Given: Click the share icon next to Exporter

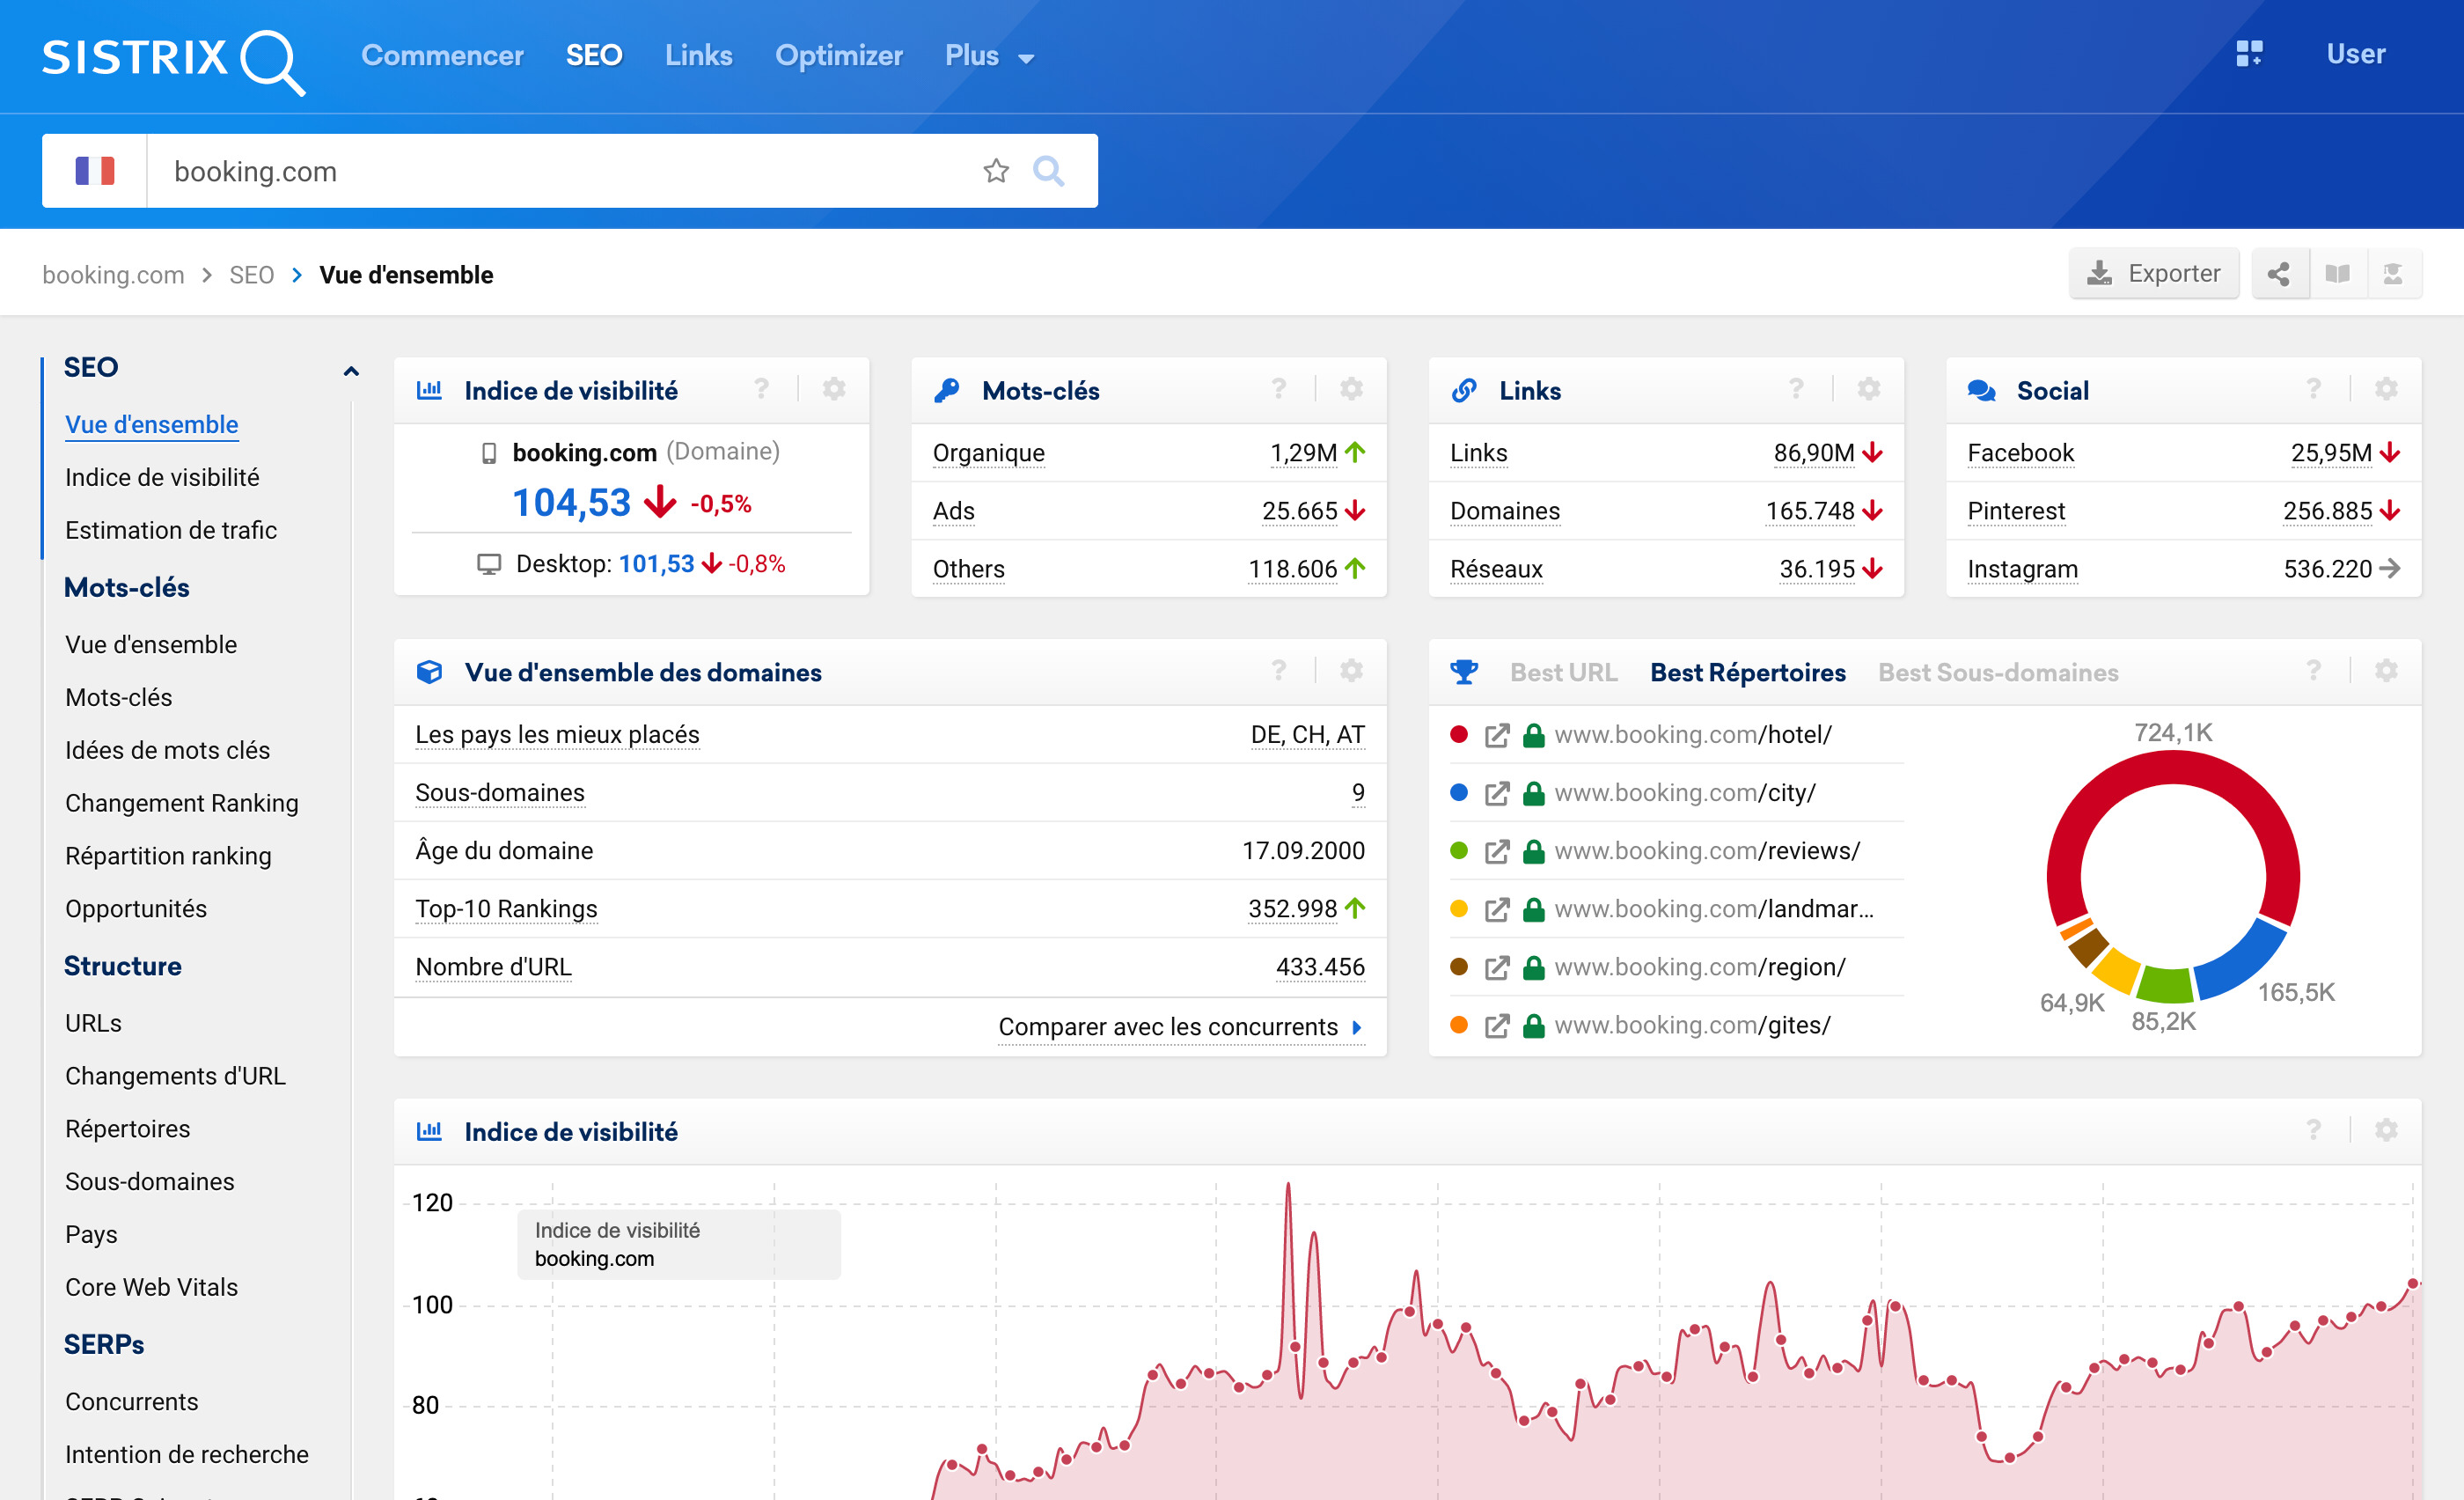Looking at the screenshot, I should click(2279, 274).
